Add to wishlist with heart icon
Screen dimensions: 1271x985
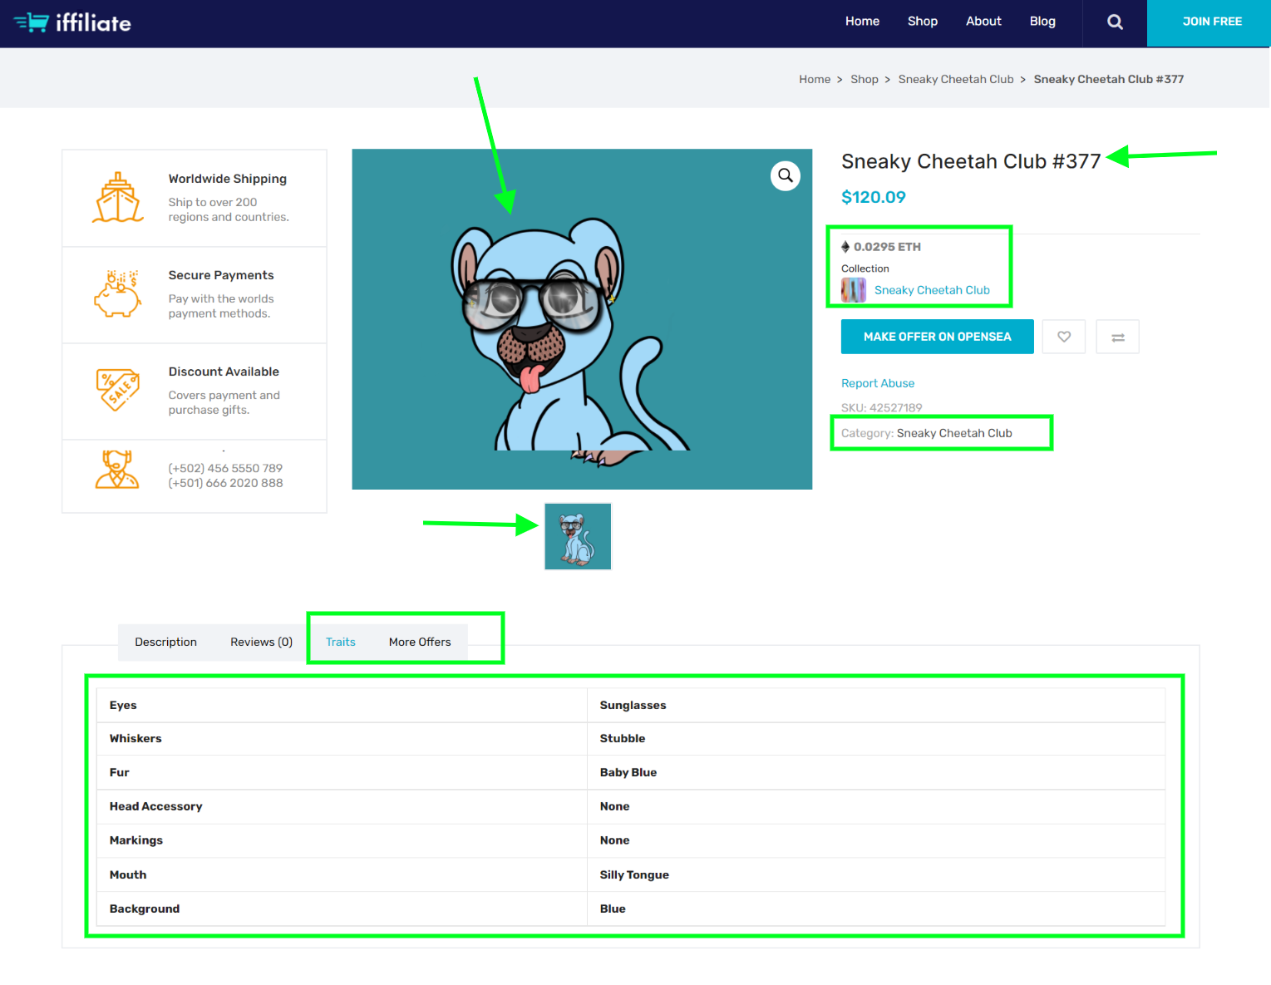[x=1064, y=337]
